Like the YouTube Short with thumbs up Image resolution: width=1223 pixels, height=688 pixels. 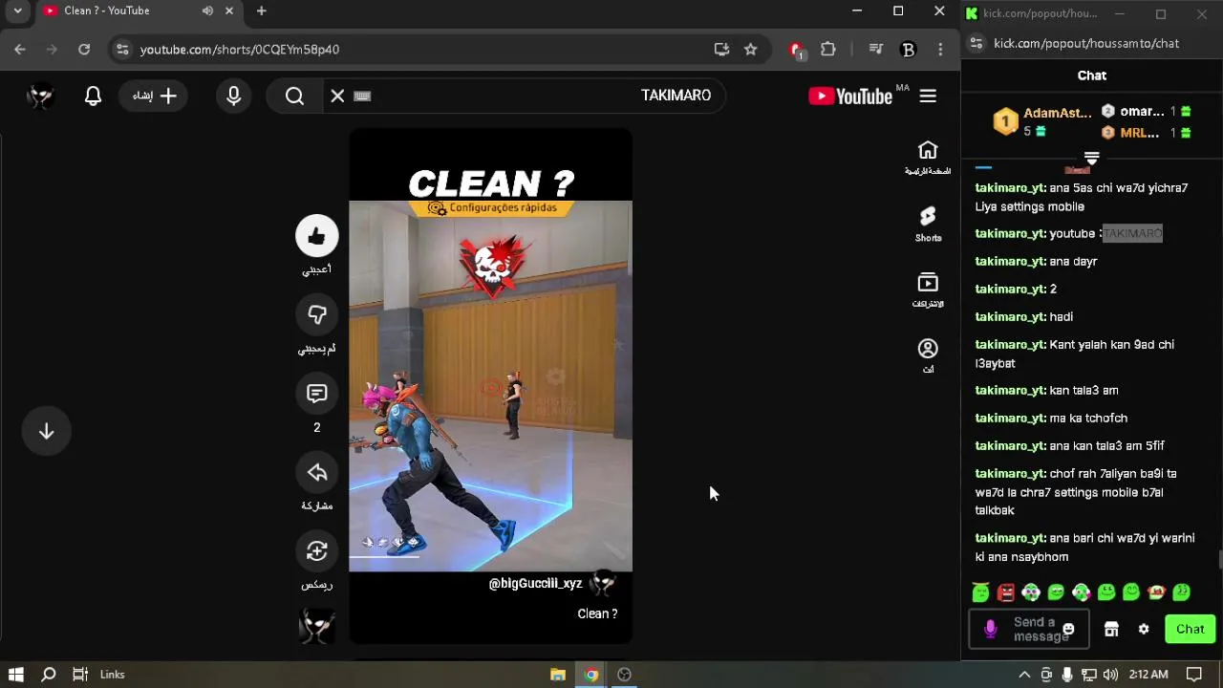317,236
